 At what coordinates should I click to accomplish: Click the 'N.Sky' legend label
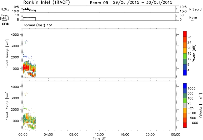click(5, 10)
